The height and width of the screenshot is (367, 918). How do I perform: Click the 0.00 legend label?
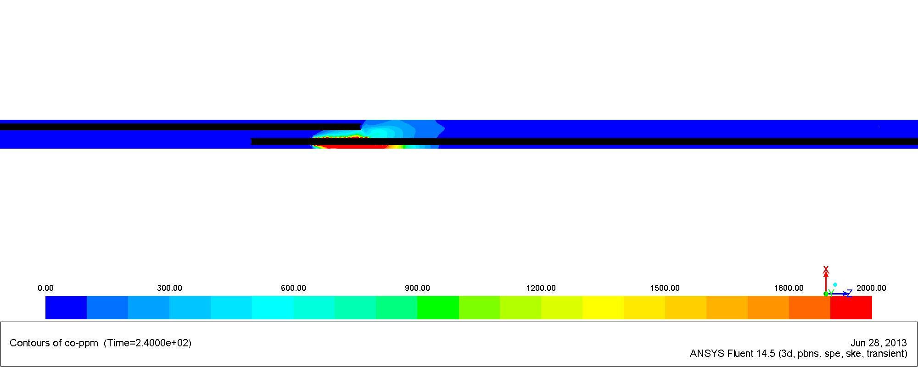[45, 288]
